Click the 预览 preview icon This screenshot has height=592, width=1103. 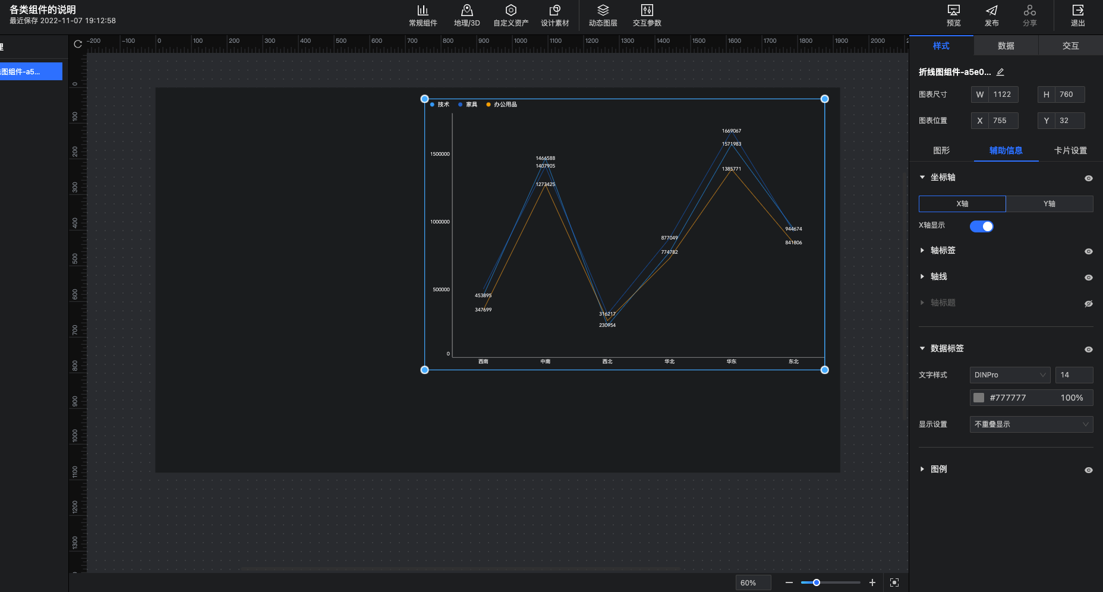(x=953, y=10)
